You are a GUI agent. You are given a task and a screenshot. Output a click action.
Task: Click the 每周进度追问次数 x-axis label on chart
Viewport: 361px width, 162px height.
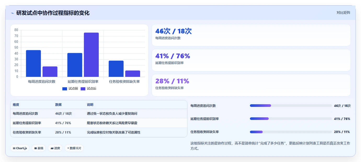tap(42, 82)
